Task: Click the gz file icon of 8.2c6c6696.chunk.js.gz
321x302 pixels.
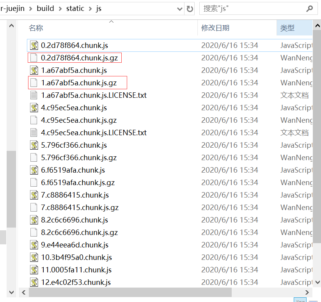Action: [34, 232]
